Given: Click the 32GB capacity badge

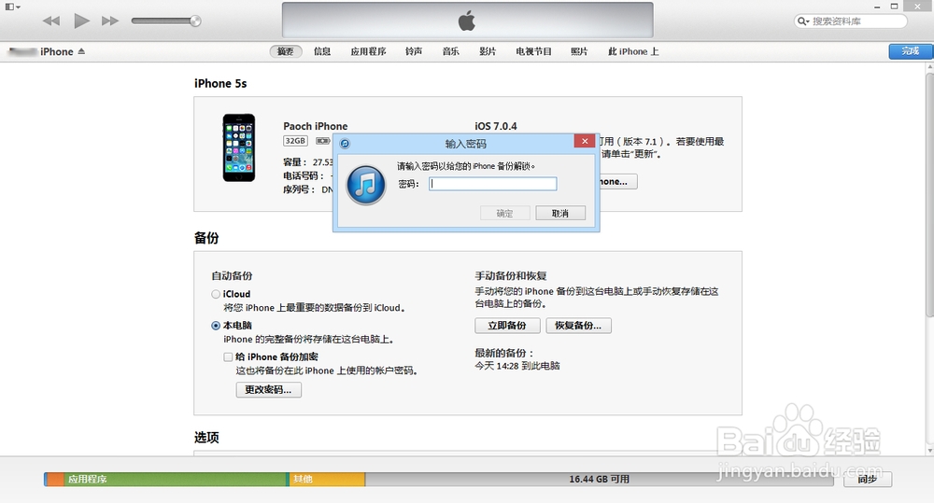Looking at the screenshot, I should [x=295, y=141].
